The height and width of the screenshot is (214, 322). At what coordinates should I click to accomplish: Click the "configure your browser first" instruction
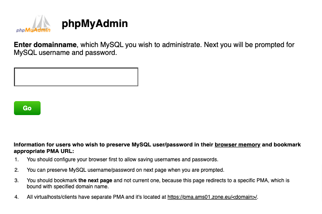[x=122, y=160]
